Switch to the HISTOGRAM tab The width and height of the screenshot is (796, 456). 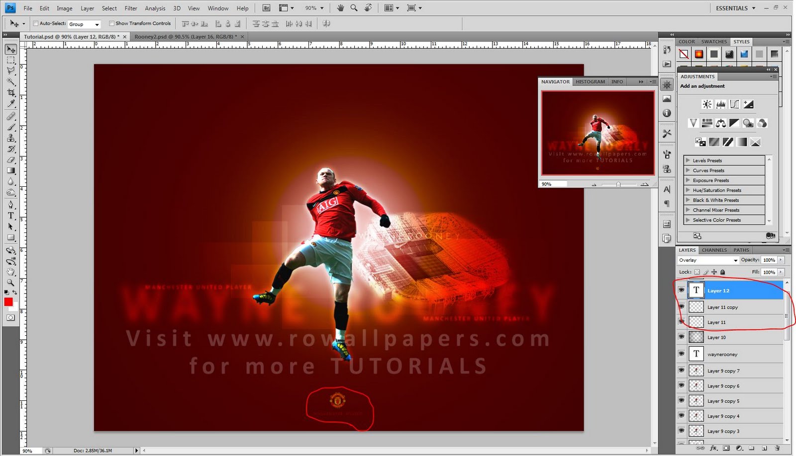pyautogui.click(x=591, y=81)
